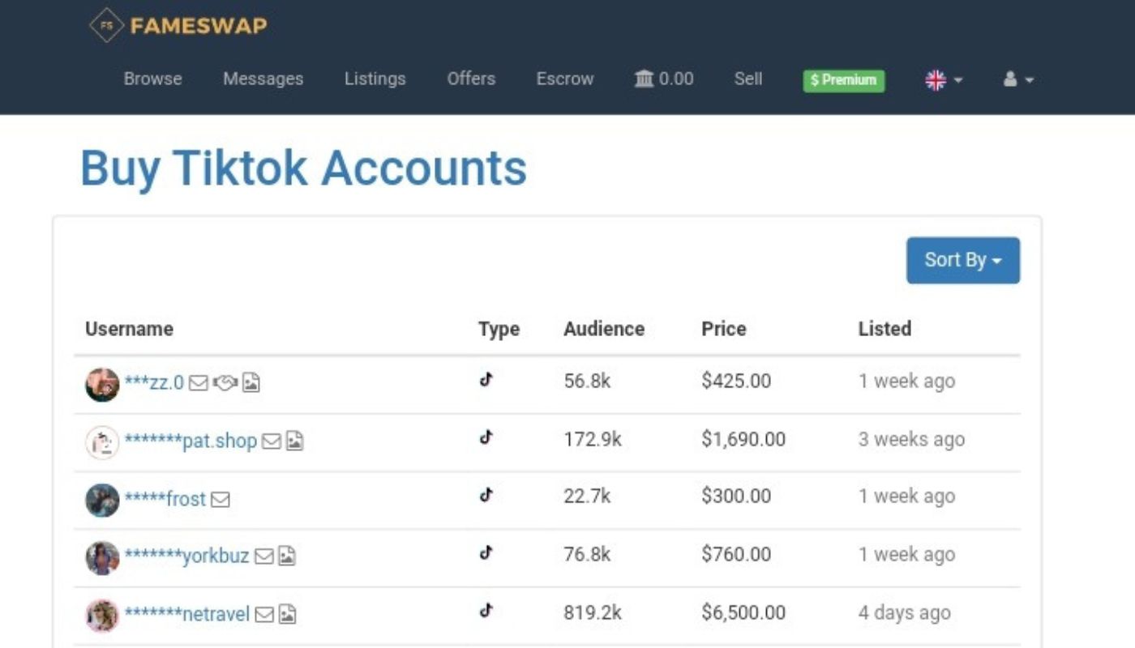The image size is (1135, 648).
Task: Click the Sell nav link
Action: coord(747,79)
